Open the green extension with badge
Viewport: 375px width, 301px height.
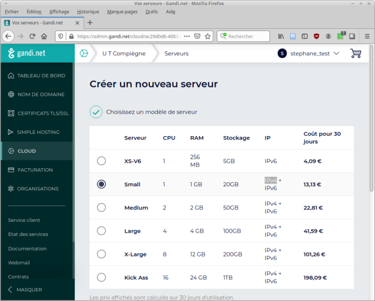coord(340,36)
